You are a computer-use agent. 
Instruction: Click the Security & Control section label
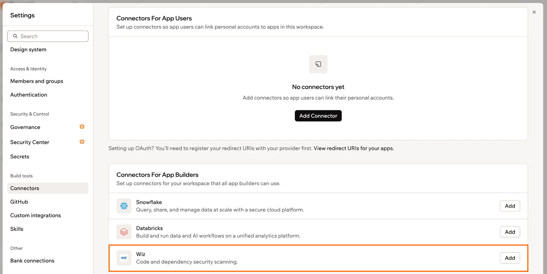pos(30,114)
